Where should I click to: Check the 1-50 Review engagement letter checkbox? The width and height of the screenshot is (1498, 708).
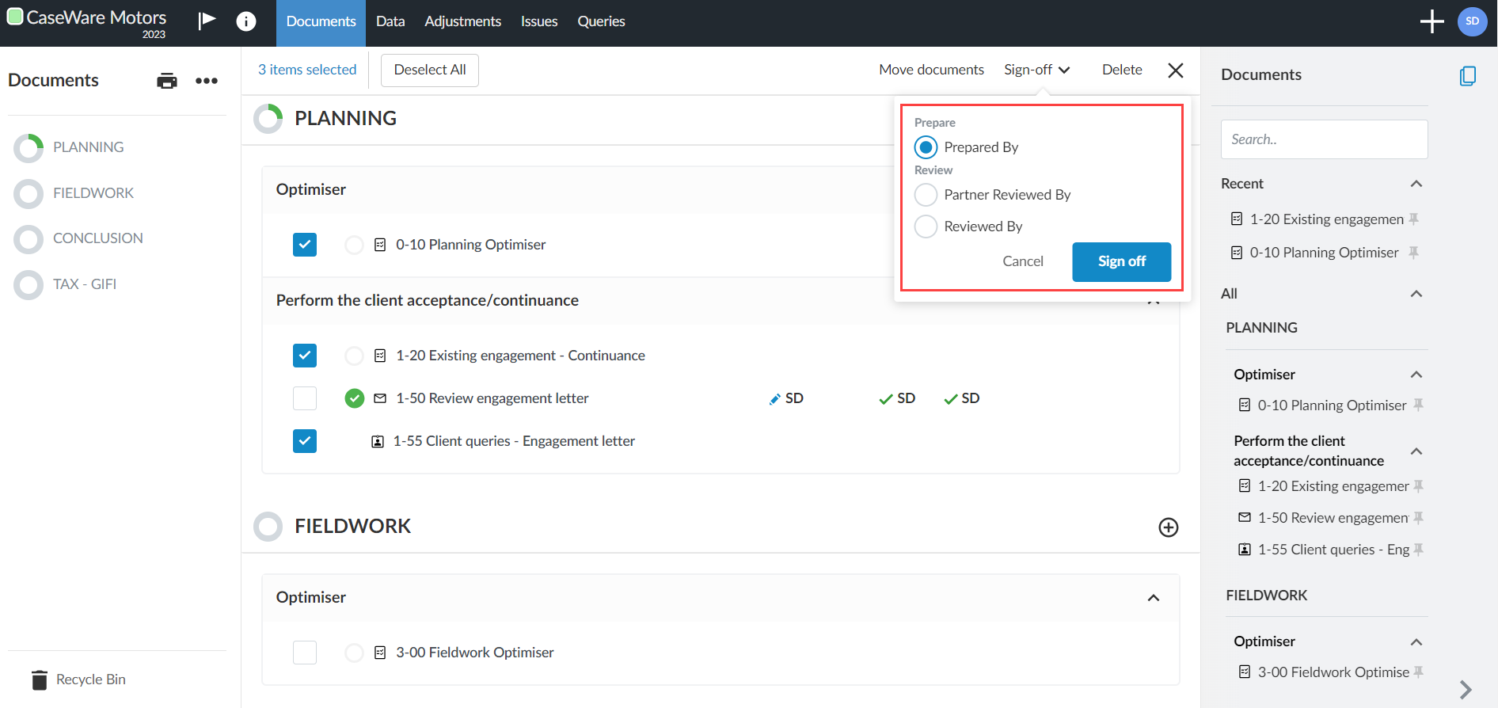(x=305, y=398)
